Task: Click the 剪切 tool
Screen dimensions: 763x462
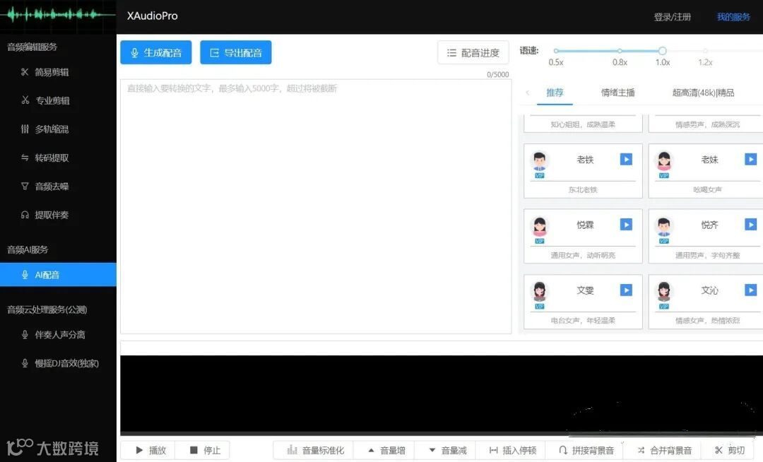Action: point(729,450)
